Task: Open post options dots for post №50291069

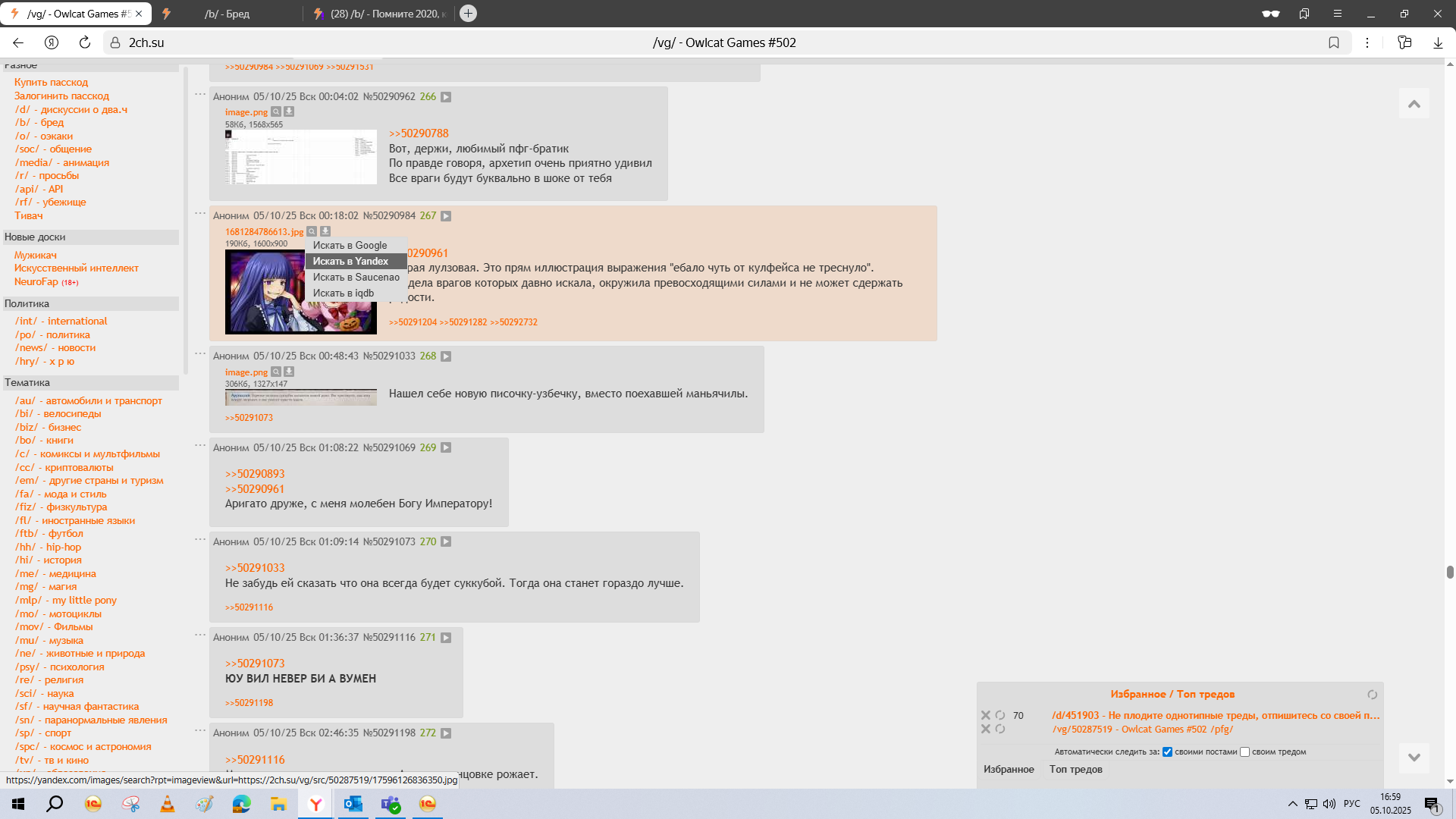Action: [200, 445]
